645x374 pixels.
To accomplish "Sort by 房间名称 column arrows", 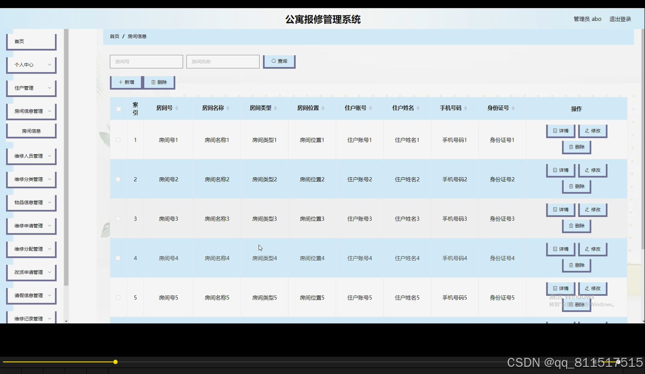I will coord(228,108).
